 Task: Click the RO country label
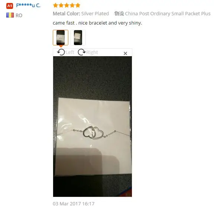[19, 16]
